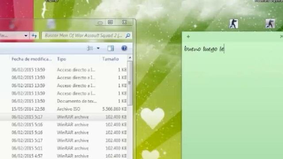Add new sticky note with plus icon
Viewport: 283px width, 159px height.
(x=188, y=37)
